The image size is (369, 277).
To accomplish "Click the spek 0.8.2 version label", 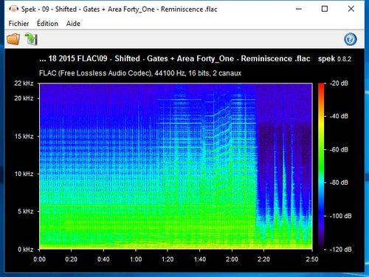I will point(334,59).
